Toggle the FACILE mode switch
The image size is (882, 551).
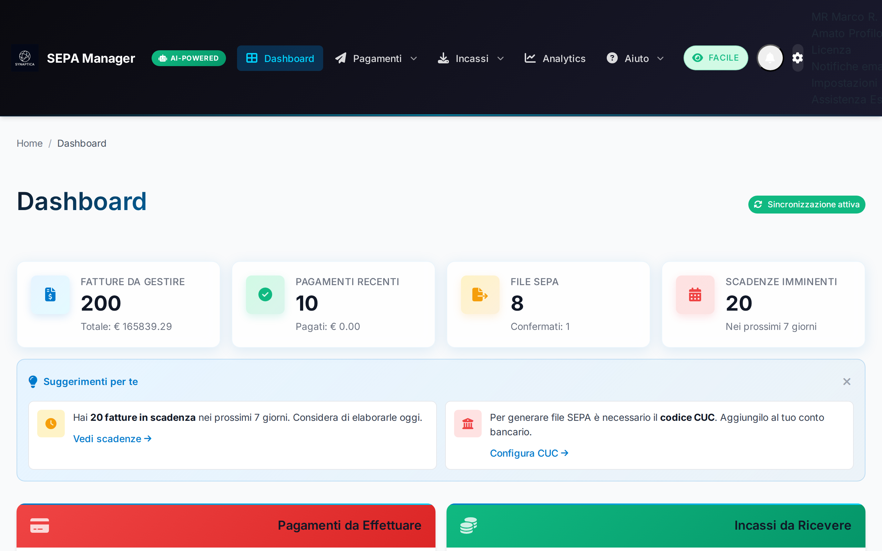pos(716,58)
